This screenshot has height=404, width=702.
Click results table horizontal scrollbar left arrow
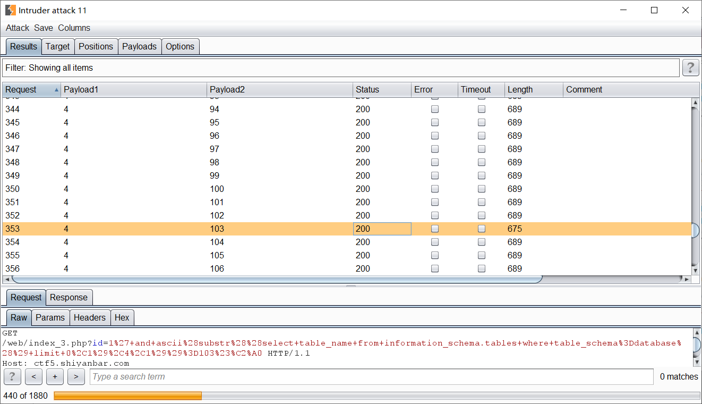point(7,279)
